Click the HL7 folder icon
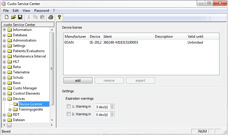The image size is (228, 135). [9, 62]
